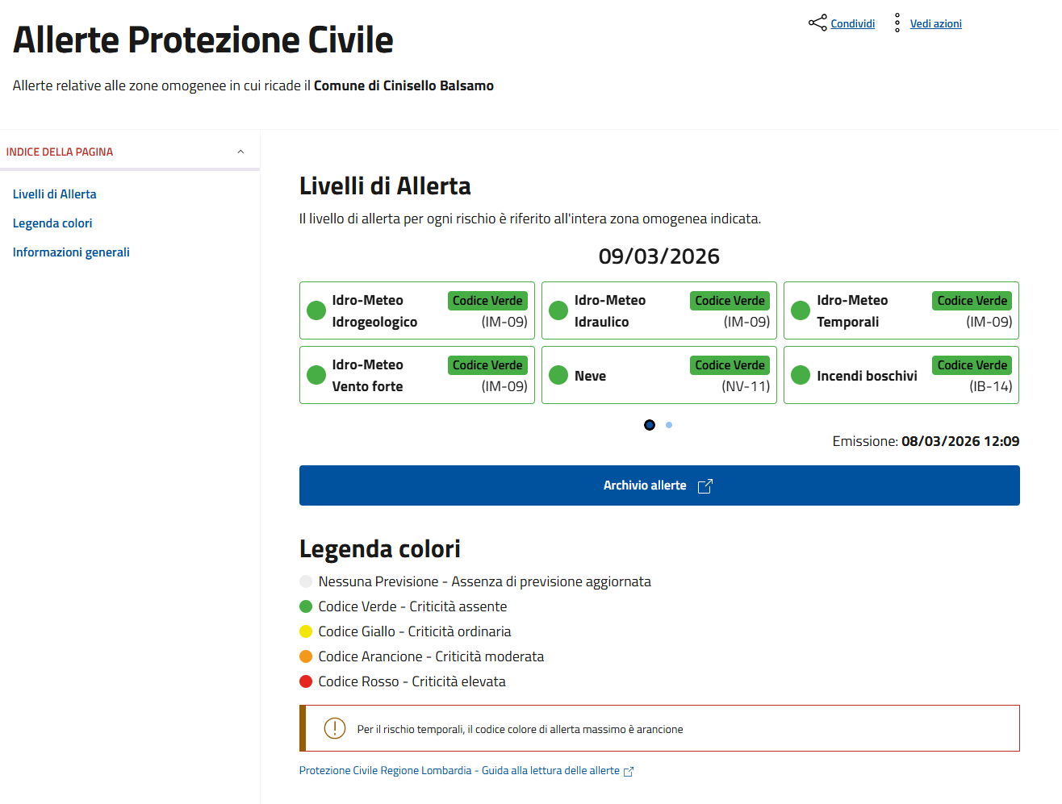This screenshot has height=804, width=1062.
Task: Click the warning exclamation icon in notice
Action: [x=334, y=728]
